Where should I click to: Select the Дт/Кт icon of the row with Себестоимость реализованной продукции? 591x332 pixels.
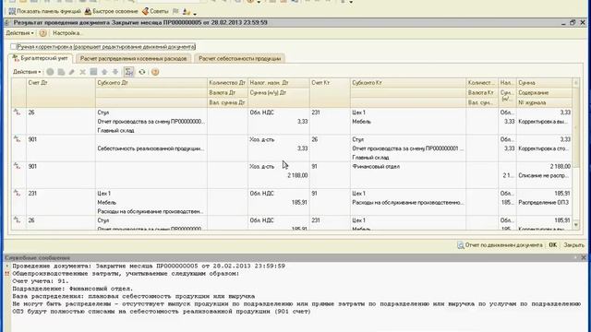[17, 139]
